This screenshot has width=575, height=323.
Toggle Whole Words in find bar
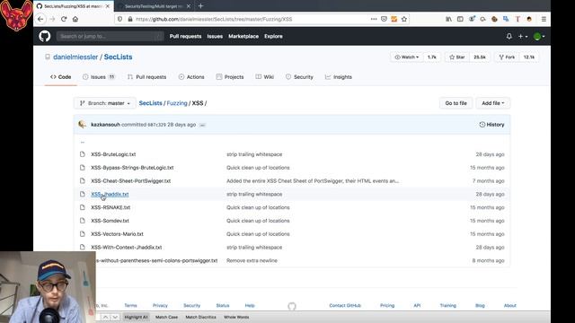(236, 317)
